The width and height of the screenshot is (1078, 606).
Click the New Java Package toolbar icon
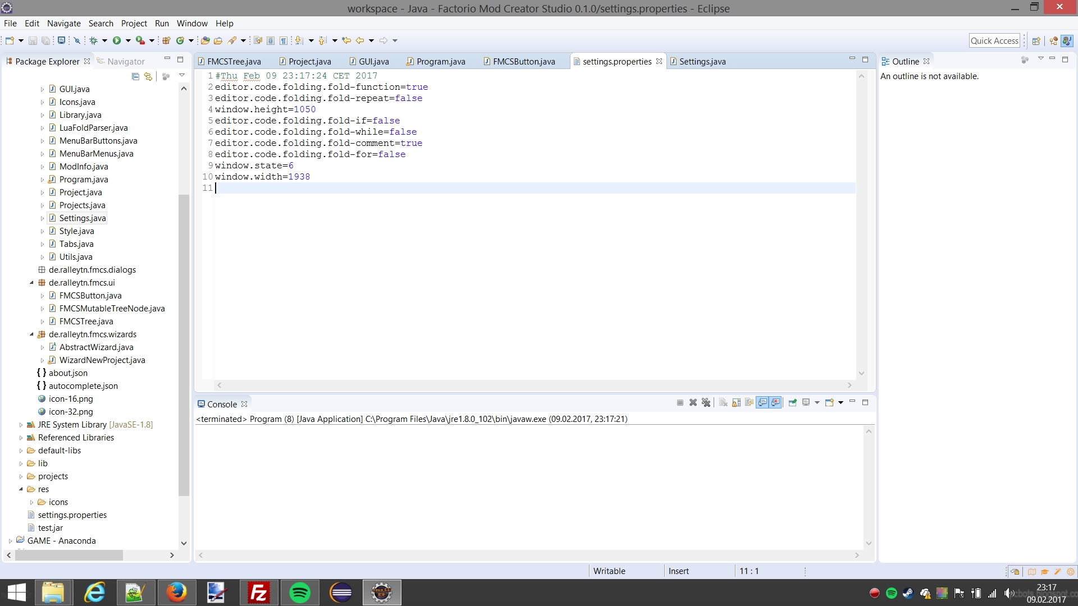(x=166, y=40)
